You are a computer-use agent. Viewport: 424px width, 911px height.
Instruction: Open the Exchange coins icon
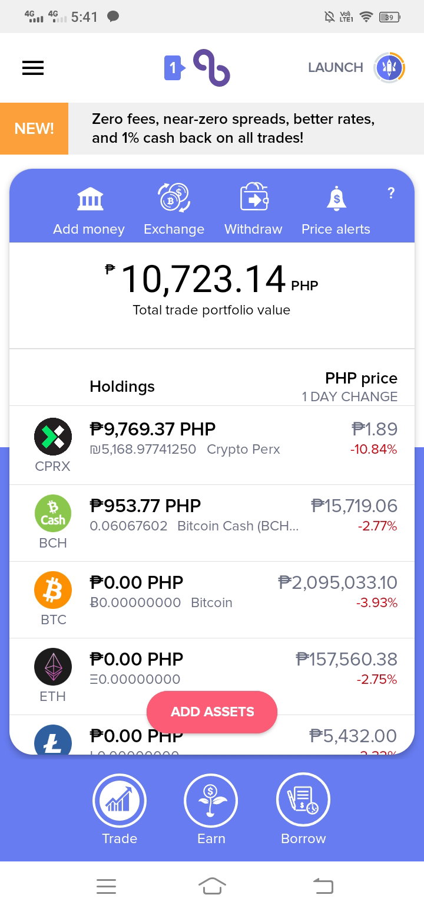pos(174,198)
